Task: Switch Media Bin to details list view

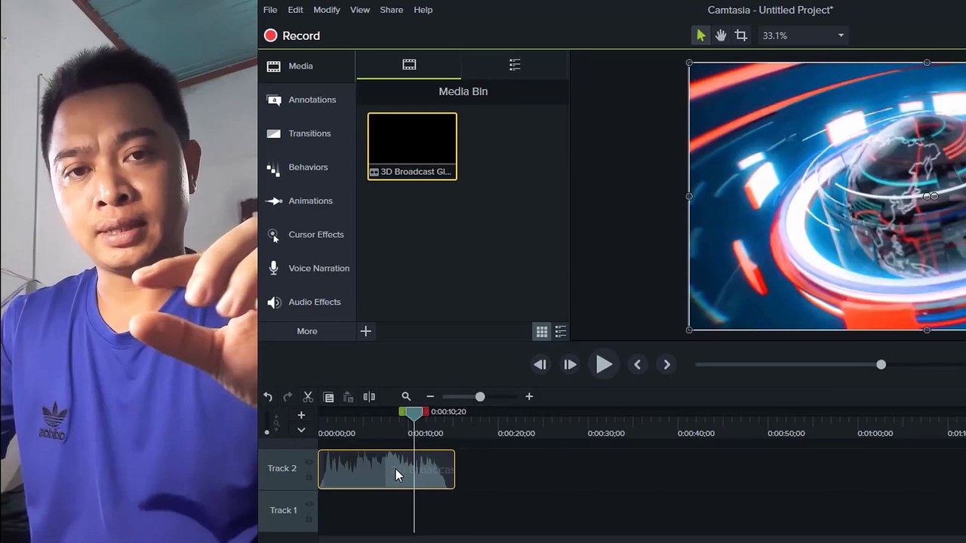Action: click(561, 332)
